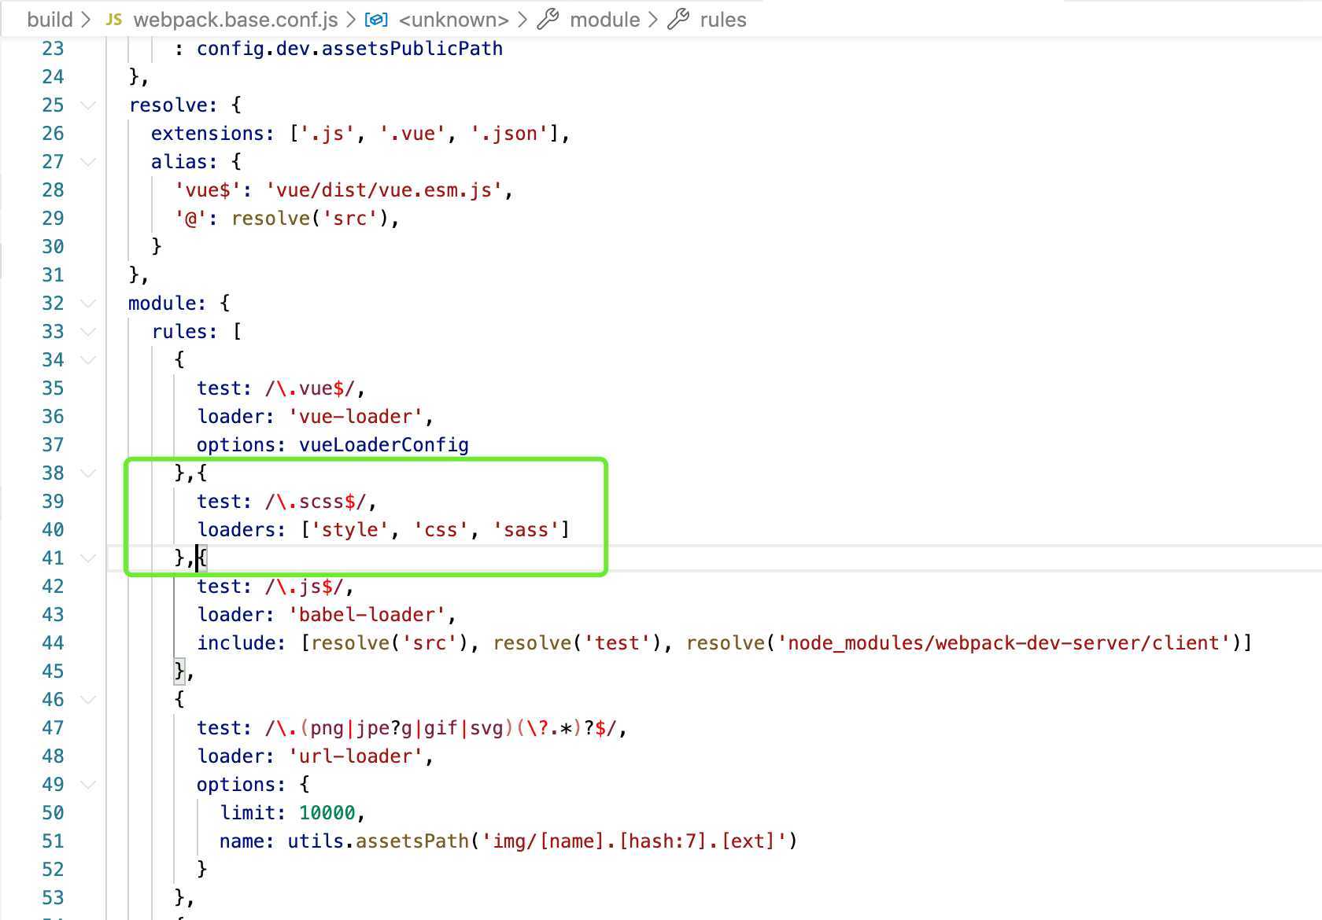
Task: Fold the vue rule object at line 34
Action: (x=88, y=360)
